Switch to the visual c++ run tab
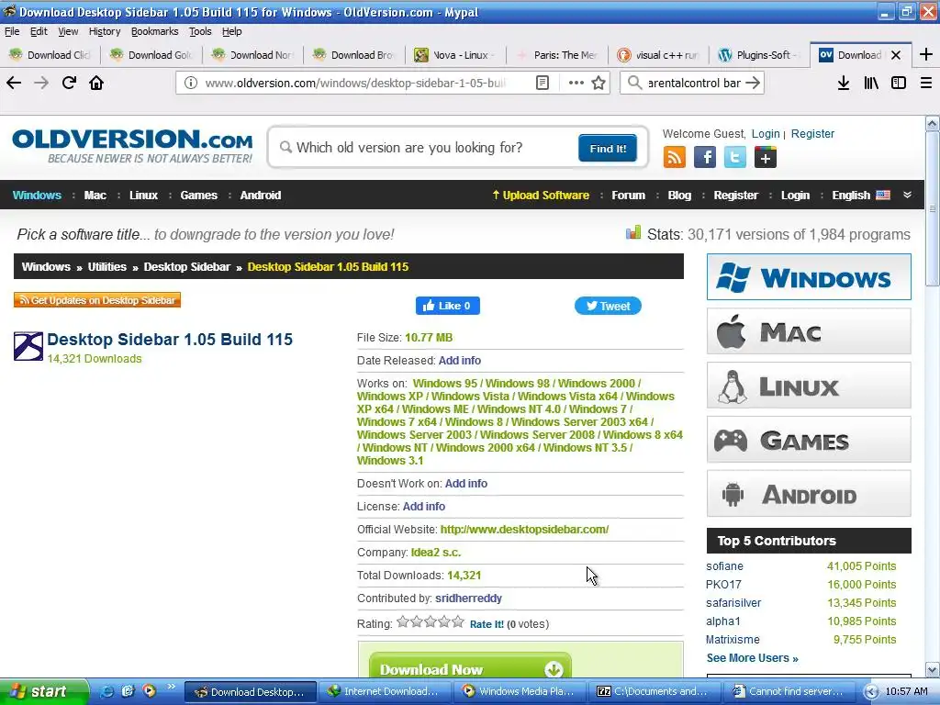This screenshot has width=940, height=705. click(658, 55)
